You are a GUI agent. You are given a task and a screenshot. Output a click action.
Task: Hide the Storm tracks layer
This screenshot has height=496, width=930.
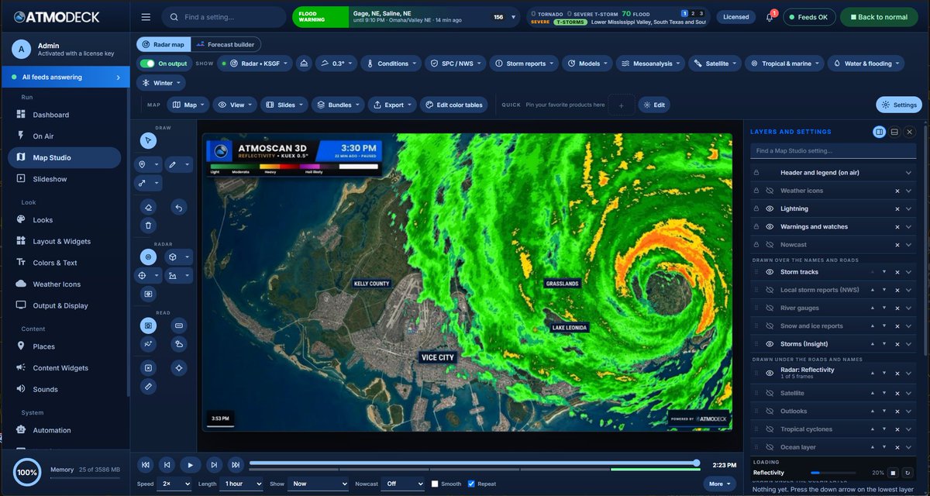pyautogui.click(x=770, y=272)
